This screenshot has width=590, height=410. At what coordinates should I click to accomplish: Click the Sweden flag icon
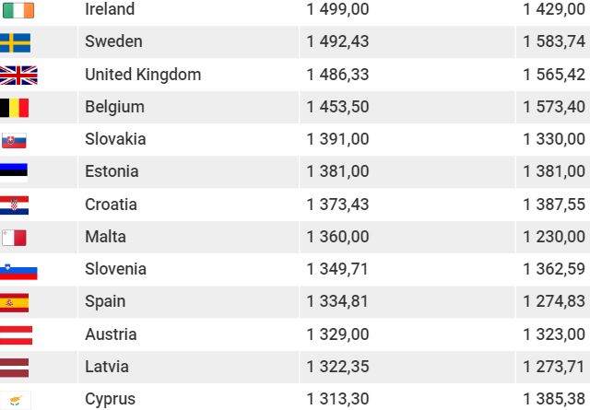15,42
